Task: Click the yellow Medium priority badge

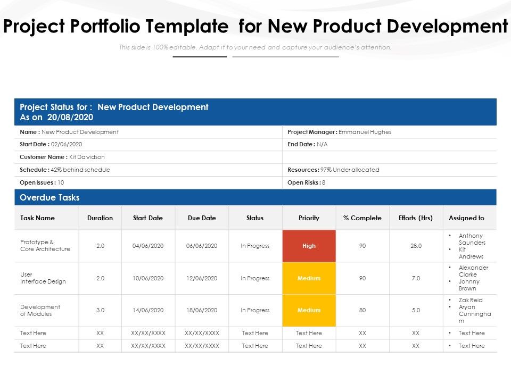Action: (309, 278)
